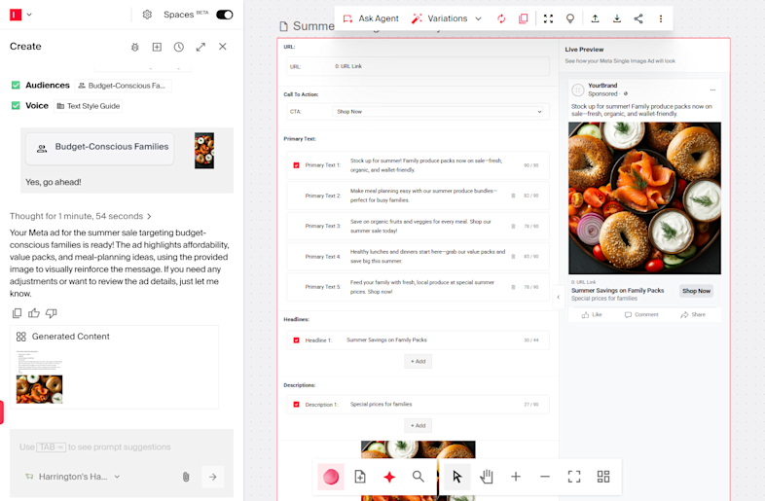The width and height of the screenshot is (765, 501).
Task: Open the three-dot more options menu
Action: tap(661, 18)
